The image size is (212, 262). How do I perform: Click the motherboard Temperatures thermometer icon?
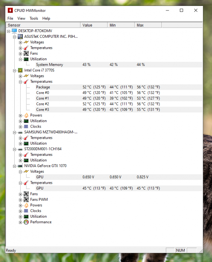tap(26, 48)
